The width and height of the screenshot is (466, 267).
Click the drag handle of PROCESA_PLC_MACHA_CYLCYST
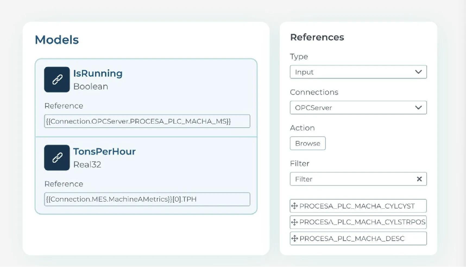click(294, 206)
